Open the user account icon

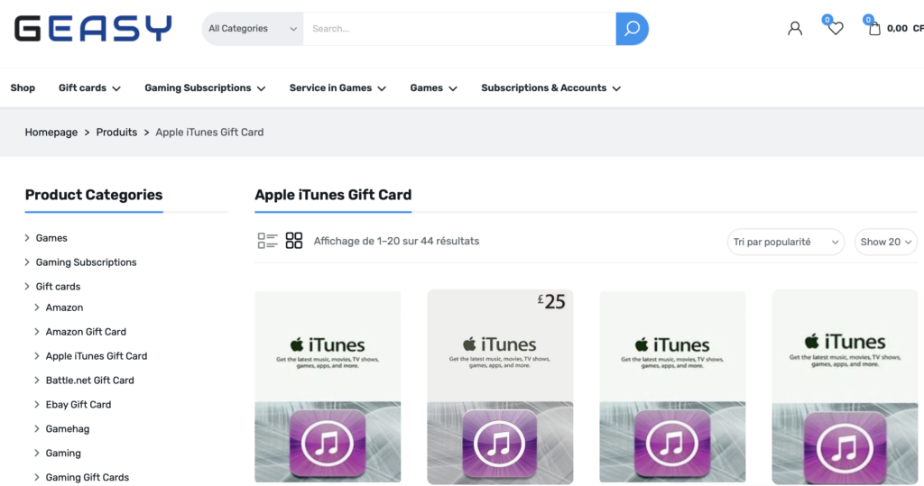click(x=794, y=29)
